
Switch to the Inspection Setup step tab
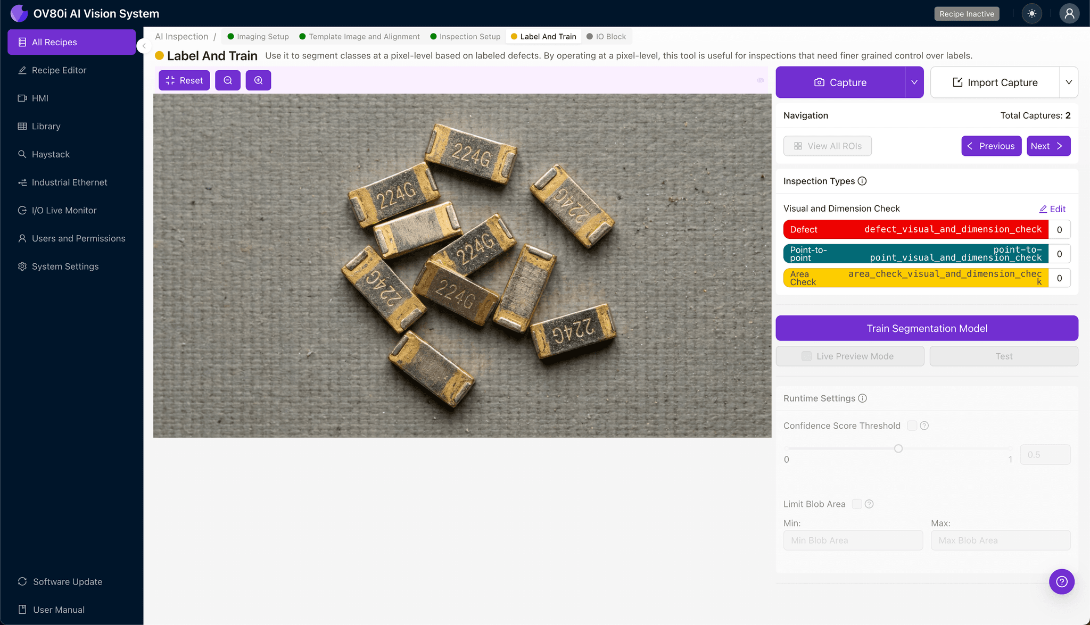[465, 37]
